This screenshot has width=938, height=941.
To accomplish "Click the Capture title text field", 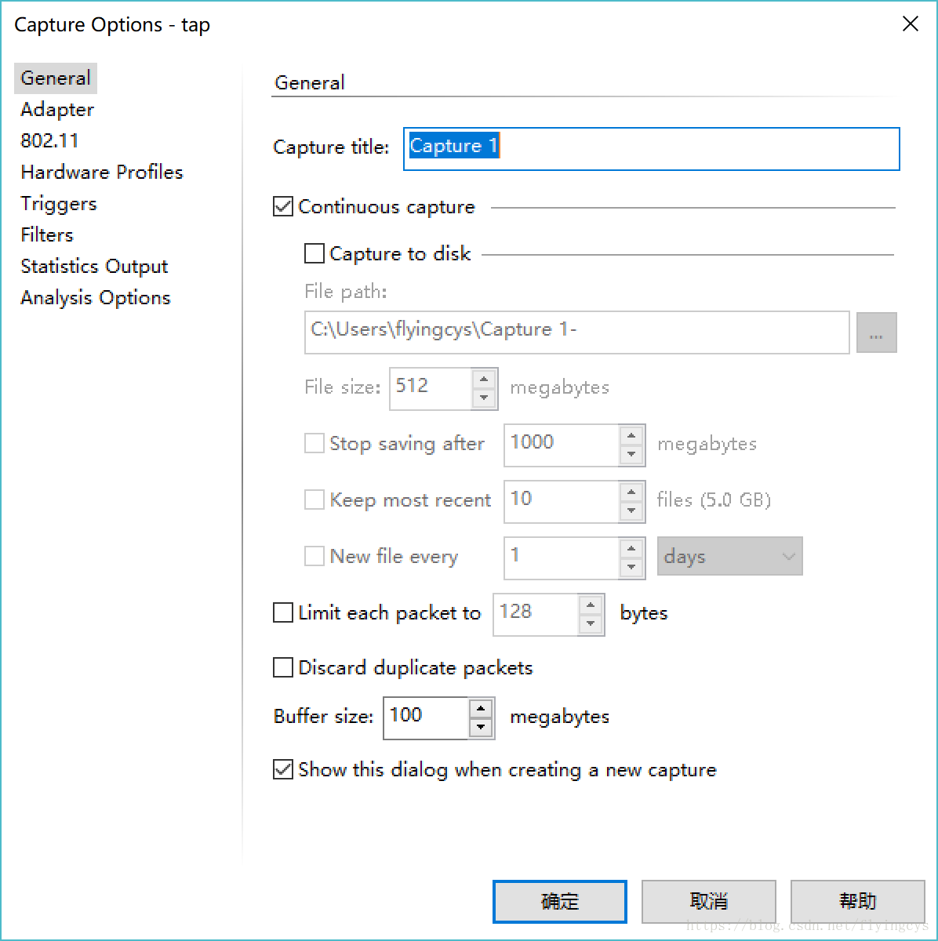I will pyautogui.click(x=651, y=148).
